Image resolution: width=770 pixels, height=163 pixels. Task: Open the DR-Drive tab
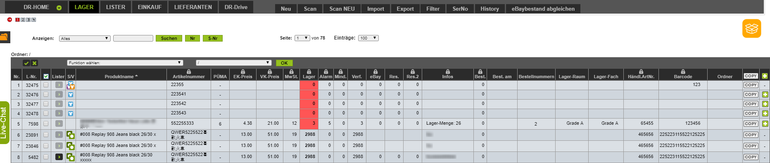click(x=236, y=7)
